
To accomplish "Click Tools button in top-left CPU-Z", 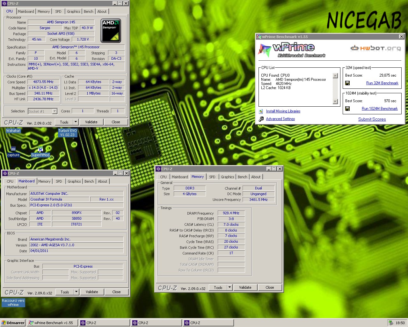I will (x=64, y=122).
